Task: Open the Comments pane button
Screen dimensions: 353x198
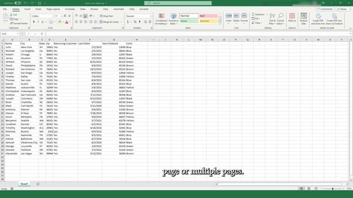Action: pos(325,9)
